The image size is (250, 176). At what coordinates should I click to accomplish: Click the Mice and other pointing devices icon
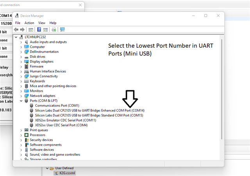27,86
